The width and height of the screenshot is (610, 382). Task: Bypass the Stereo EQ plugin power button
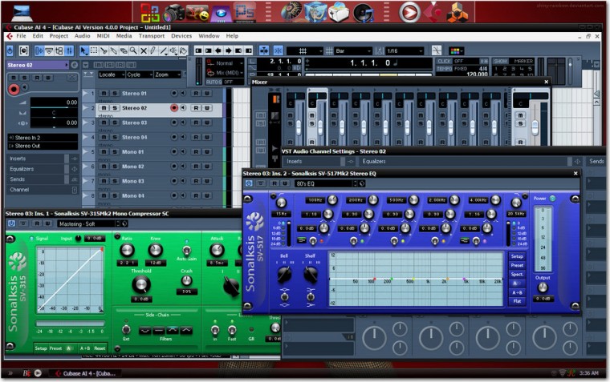(249, 183)
